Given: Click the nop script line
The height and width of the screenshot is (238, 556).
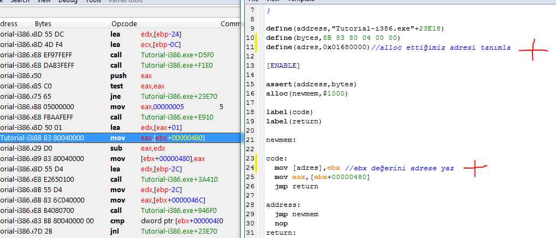Looking at the screenshot, I should pyautogui.click(x=281, y=223).
